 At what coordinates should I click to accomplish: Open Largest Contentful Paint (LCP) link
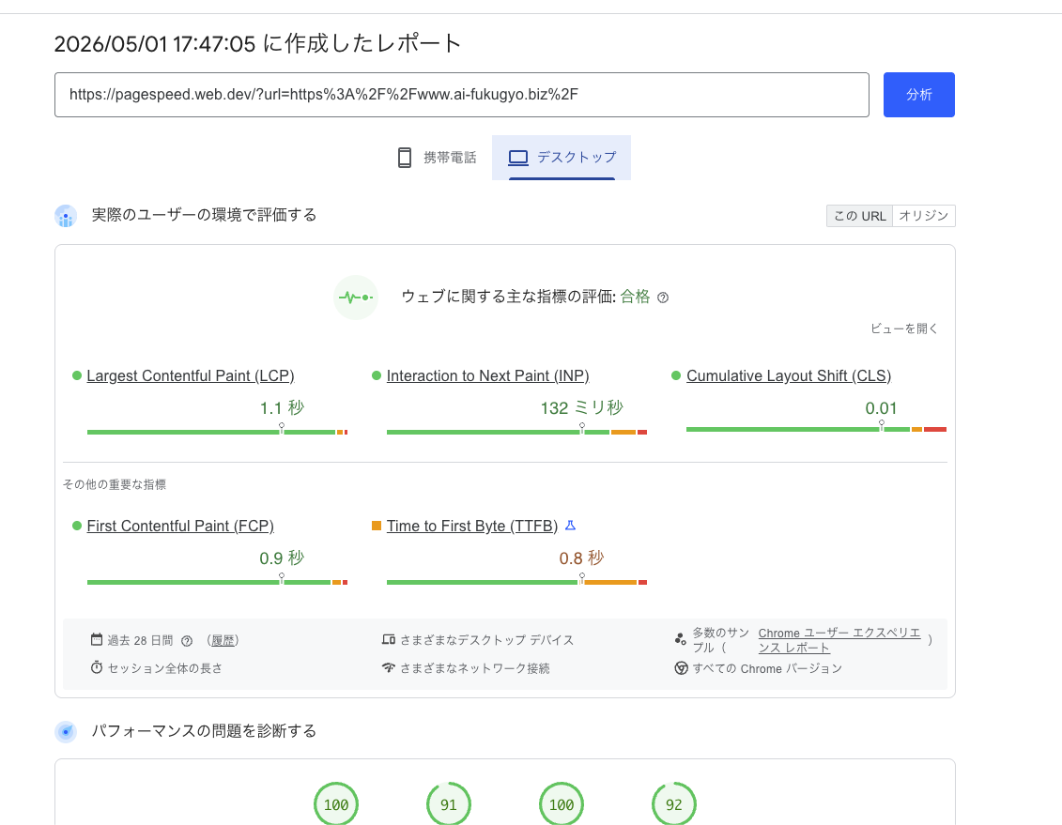point(191,375)
